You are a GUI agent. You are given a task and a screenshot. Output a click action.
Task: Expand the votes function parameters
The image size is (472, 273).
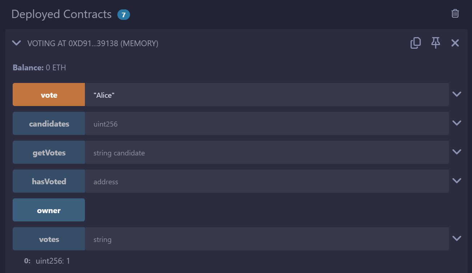[457, 239]
